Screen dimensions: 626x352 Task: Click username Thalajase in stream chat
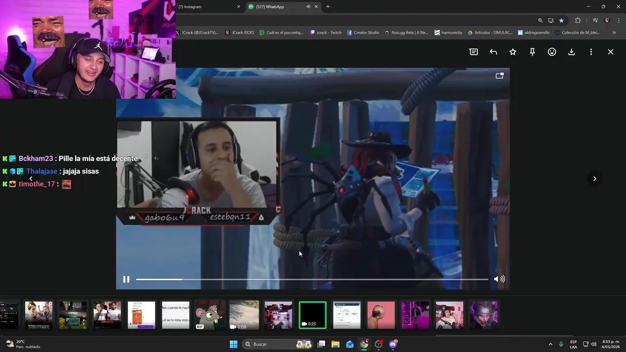[42, 171]
